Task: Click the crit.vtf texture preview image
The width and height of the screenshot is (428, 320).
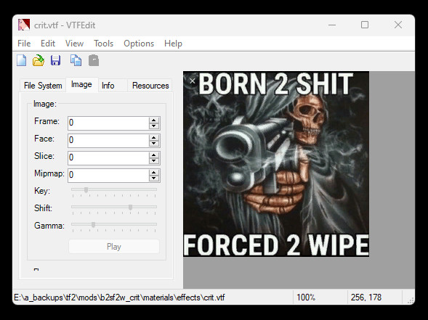Action: [x=276, y=164]
